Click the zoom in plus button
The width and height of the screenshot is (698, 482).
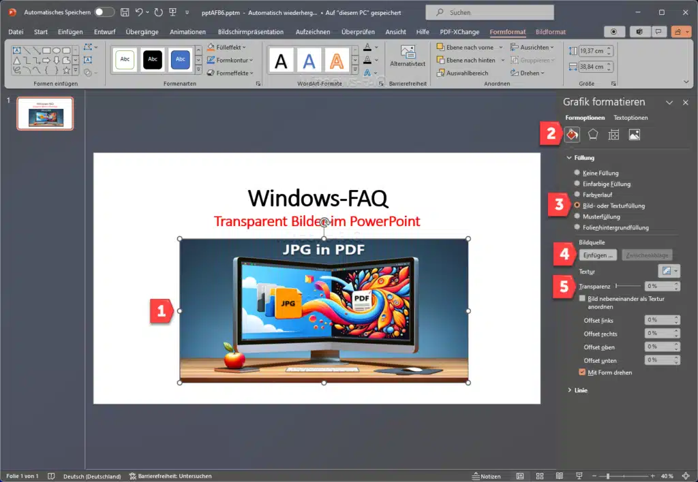point(652,477)
